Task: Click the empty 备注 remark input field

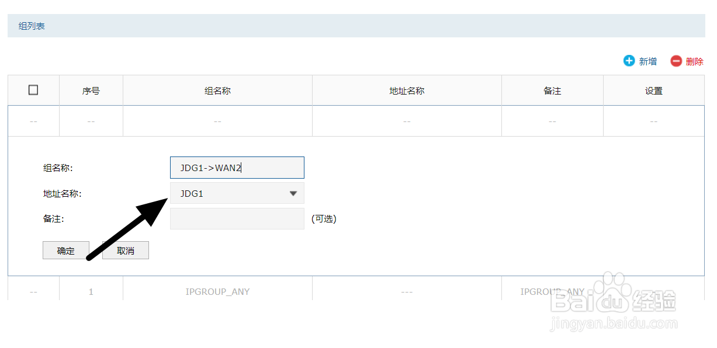Action: coord(237,218)
